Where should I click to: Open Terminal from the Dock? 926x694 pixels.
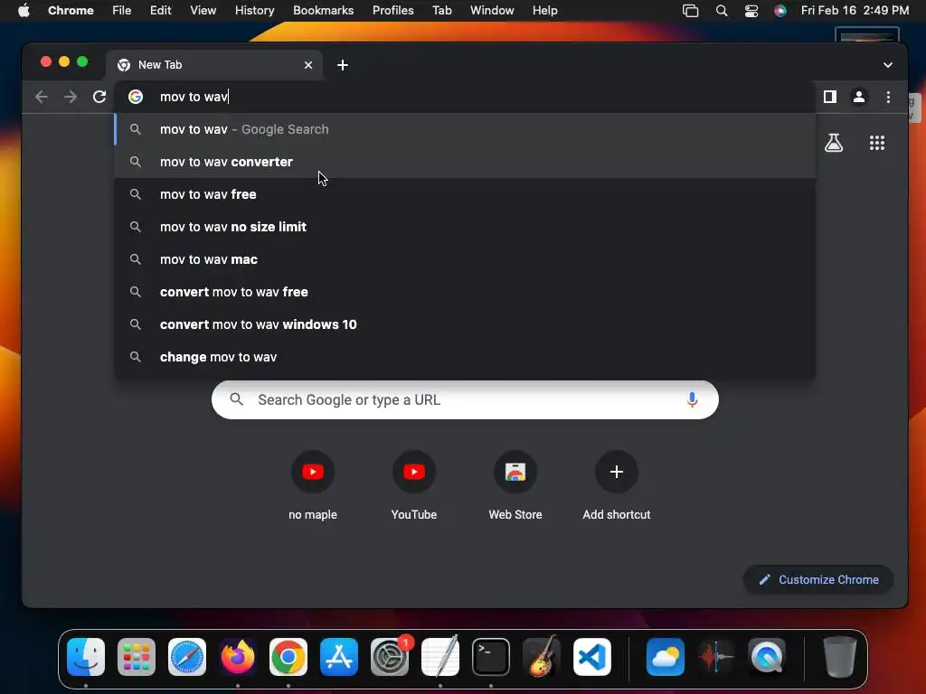click(491, 657)
